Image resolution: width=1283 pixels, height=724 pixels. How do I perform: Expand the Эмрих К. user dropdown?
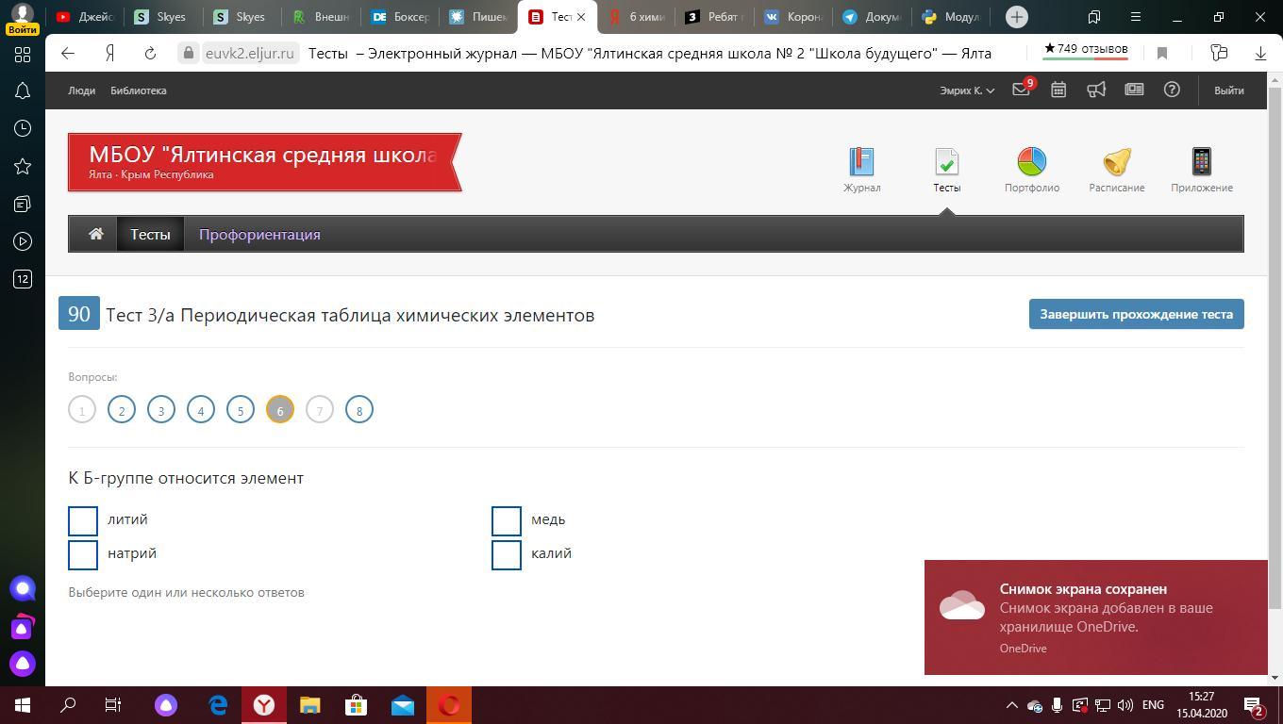(x=967, y=90)
